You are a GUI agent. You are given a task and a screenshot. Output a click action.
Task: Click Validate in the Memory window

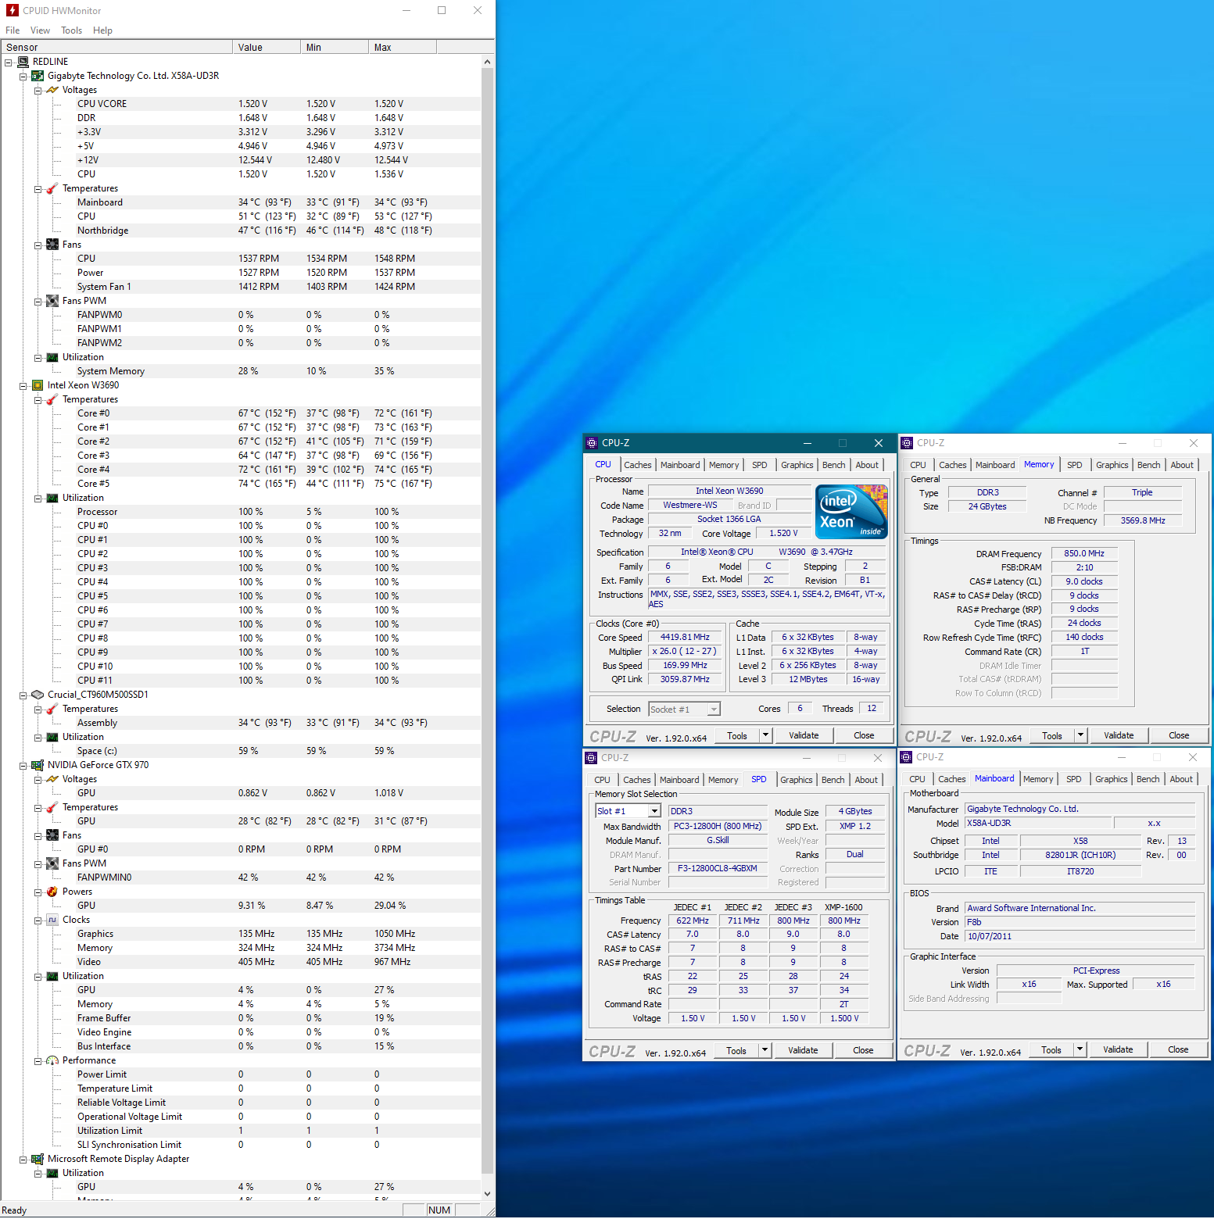1119,735
